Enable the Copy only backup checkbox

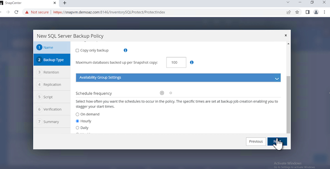point(77,50)
